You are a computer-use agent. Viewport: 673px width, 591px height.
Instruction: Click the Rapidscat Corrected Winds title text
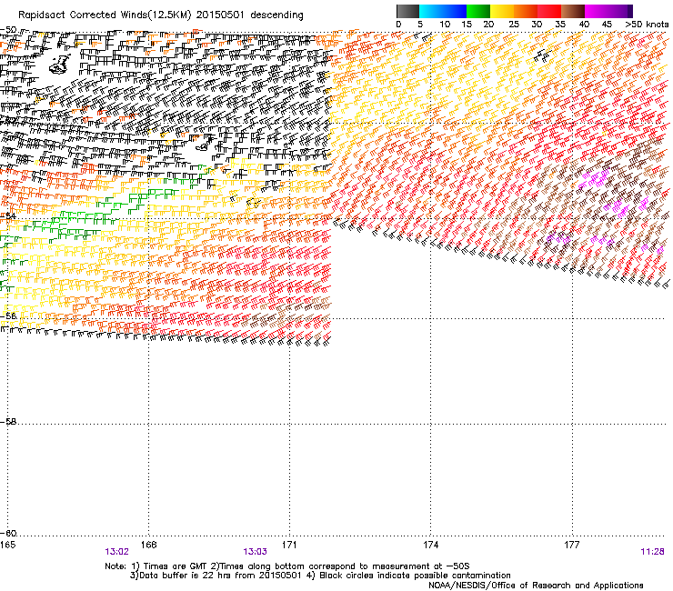(161, 15)
